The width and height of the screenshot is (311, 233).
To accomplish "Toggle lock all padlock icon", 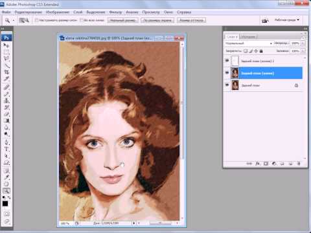I will click(261, 51).
